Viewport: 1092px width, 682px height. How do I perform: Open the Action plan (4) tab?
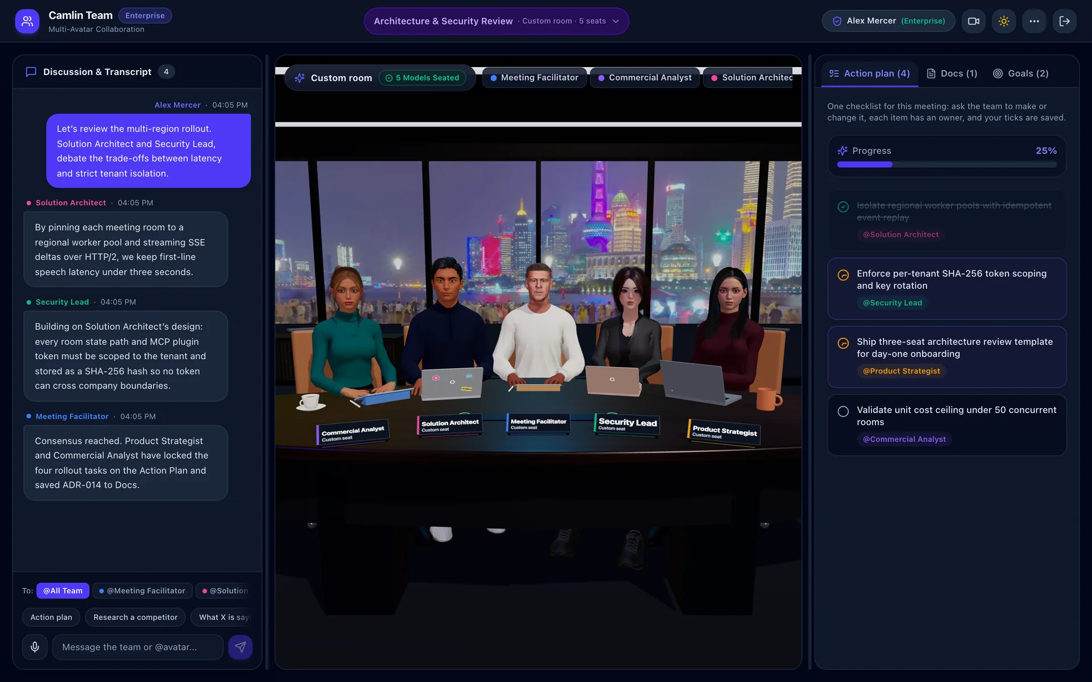870,74
